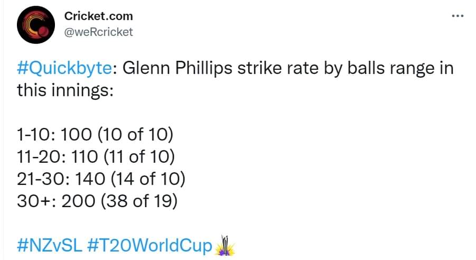Screen dimensions: 476x260
Task: Open the three-dot more options menu
Action: (457, 15)
